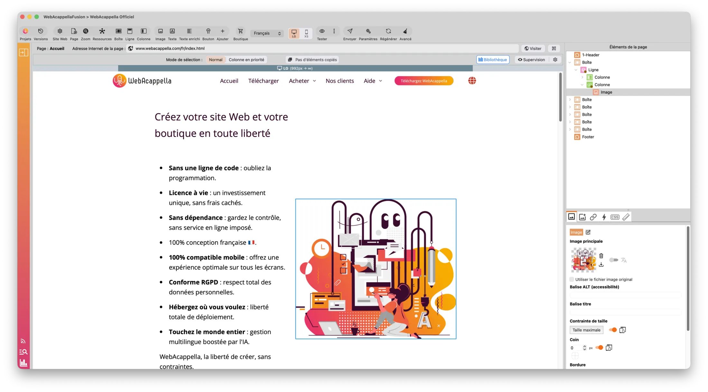Viewport: 708px width, 392px height.
Task: Expand the Aide menu chevron
Action: click(380, 81)
